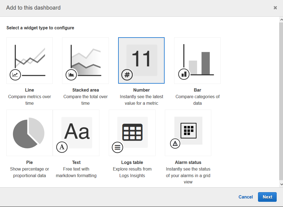This screenshot has width=283, height=207.
Task: Pick the Number widget tile
Action: click(141, 61)
